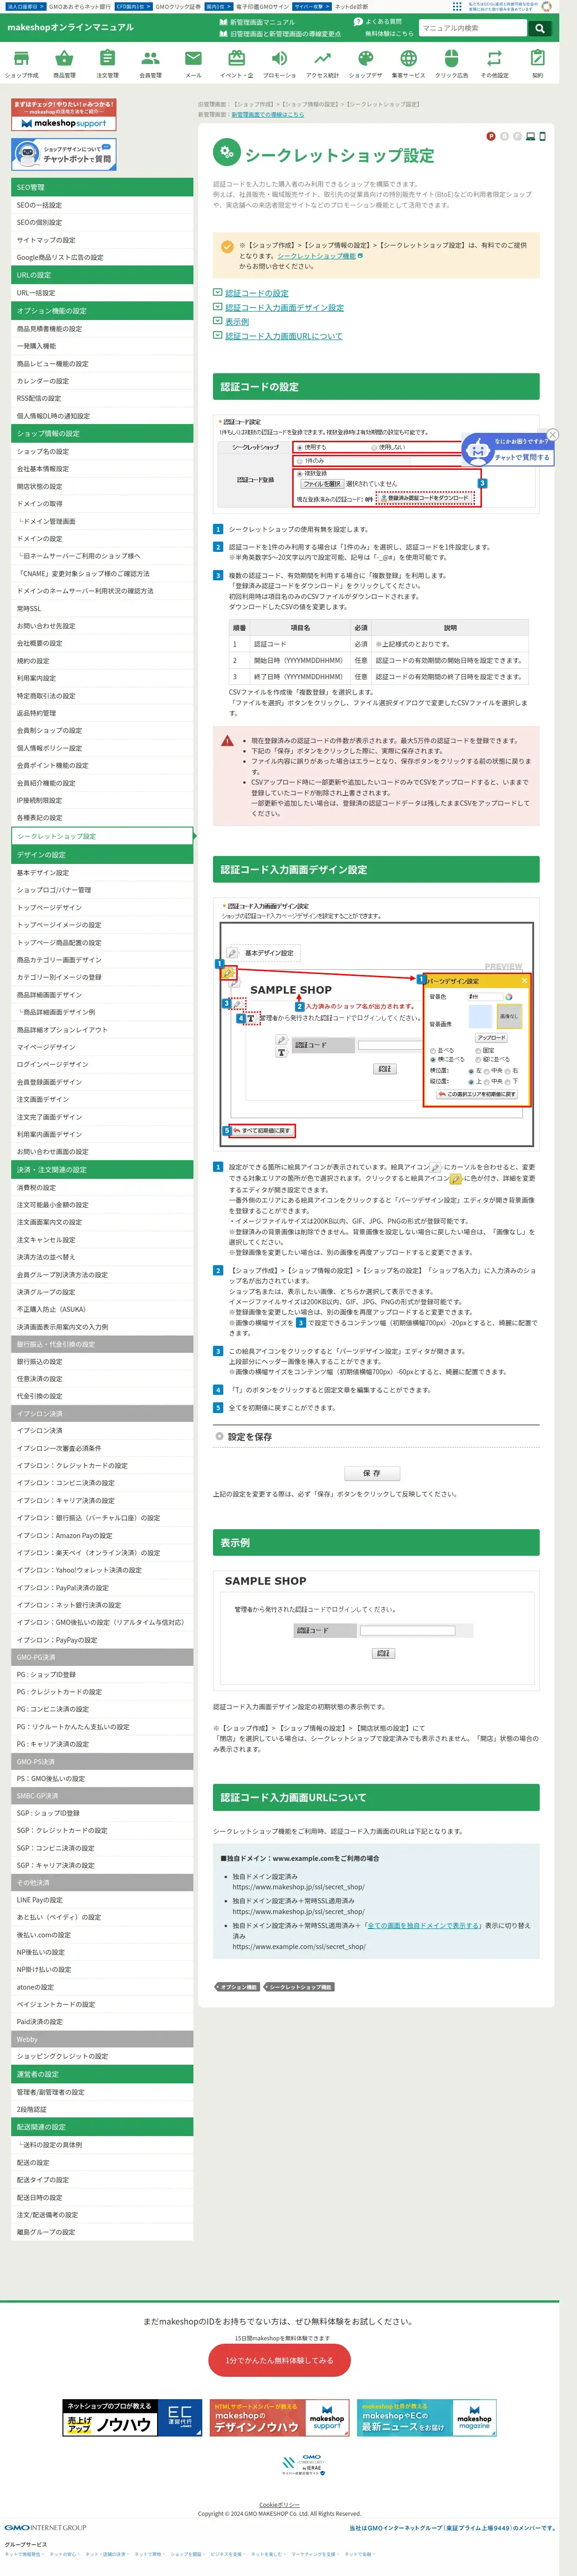Expand the 運営者の設定 sidebar section
577x2576 pixels.
102,2074
